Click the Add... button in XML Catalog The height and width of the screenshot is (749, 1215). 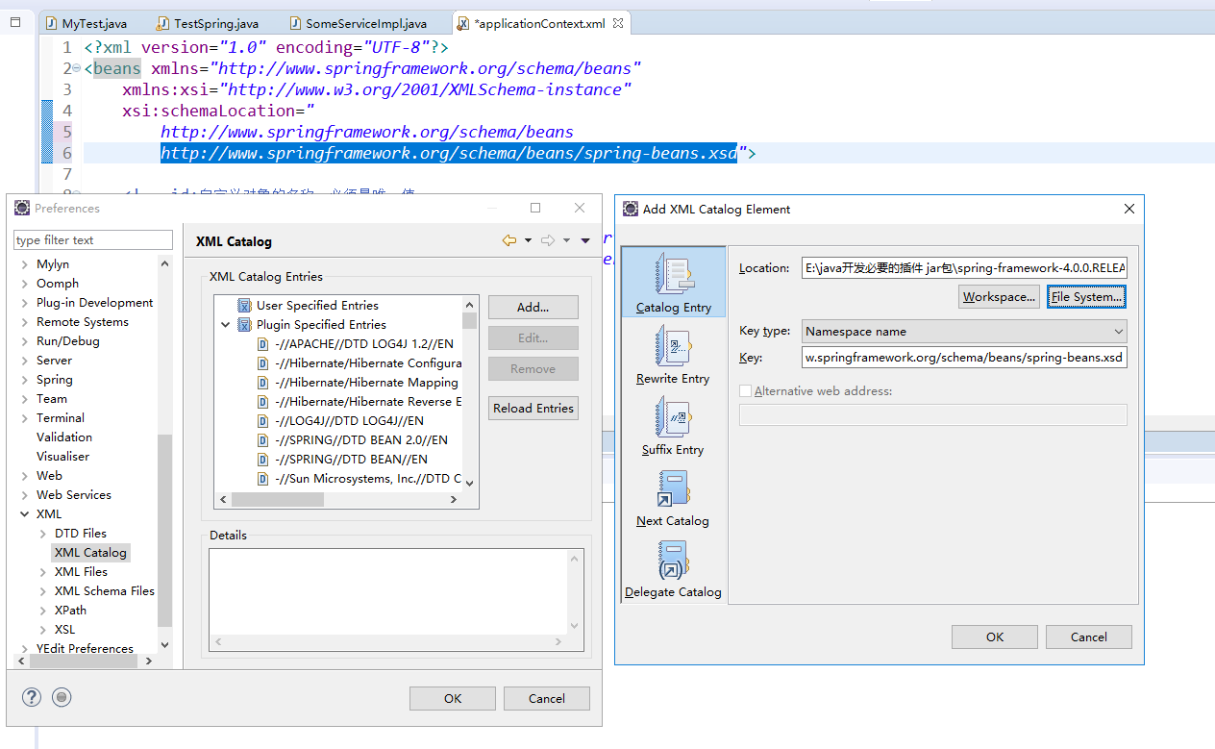point(533,307)
